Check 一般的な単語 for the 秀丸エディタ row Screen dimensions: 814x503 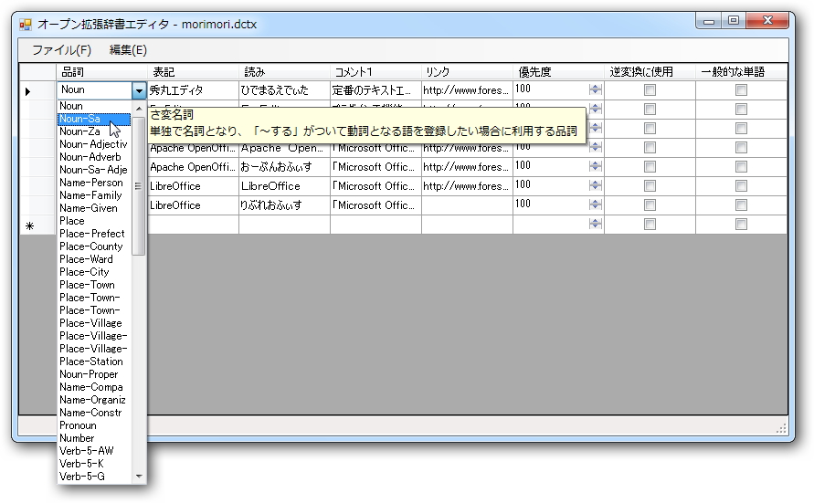pos(741,90)
